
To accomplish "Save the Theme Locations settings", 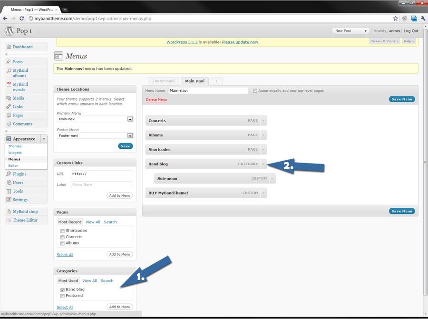I will (126, 146).
